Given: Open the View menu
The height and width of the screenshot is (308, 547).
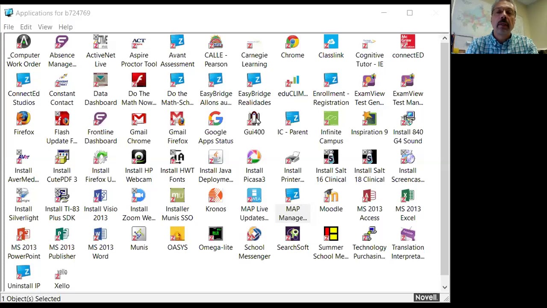Looking at the screenshot, I should click(x=45, y=27).
